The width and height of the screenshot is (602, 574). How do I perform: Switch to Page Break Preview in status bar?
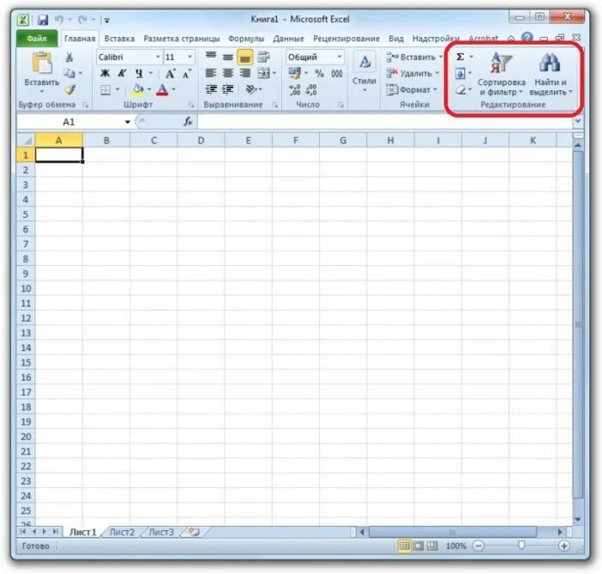pyautogui.click(x=433, y=546)
